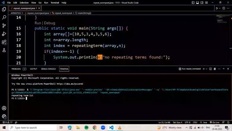
Task: Select the 'Run: repeat_nonrepeat' terminal label
Action: [190, 69]
